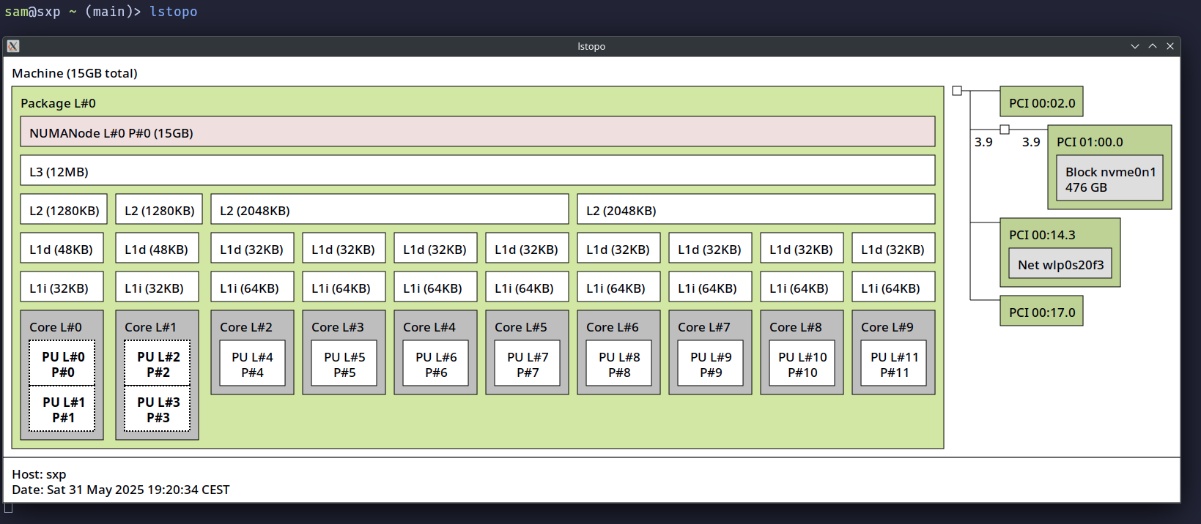Select processing unit PU L#0 P#0
Screen dimensions: 1201x524
[62, 364]
